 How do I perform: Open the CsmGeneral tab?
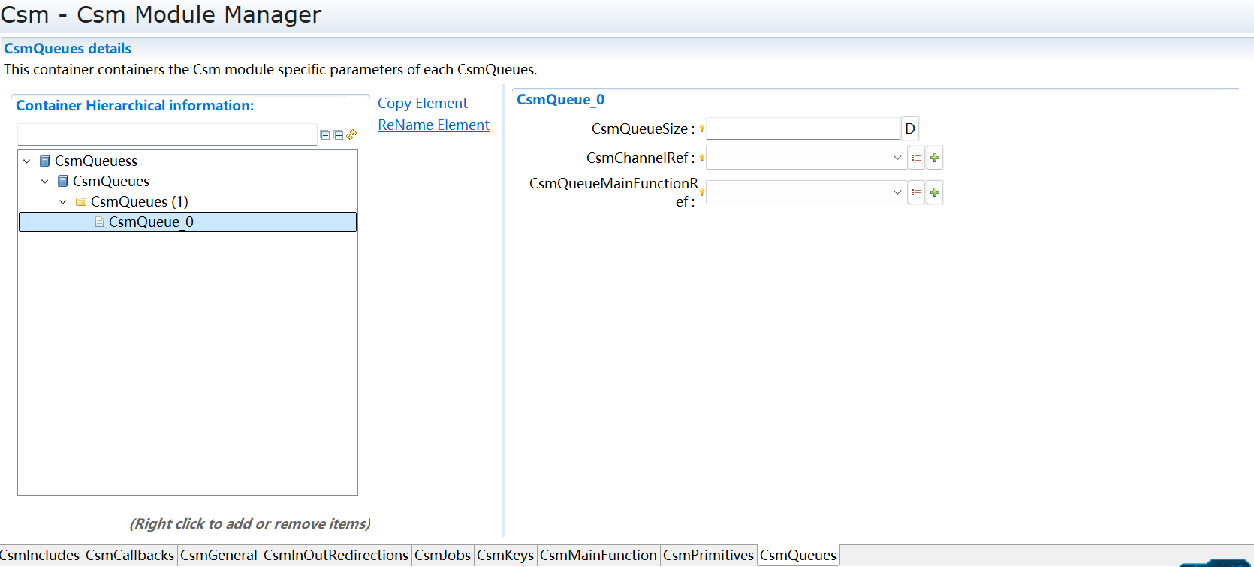point(219,556)
